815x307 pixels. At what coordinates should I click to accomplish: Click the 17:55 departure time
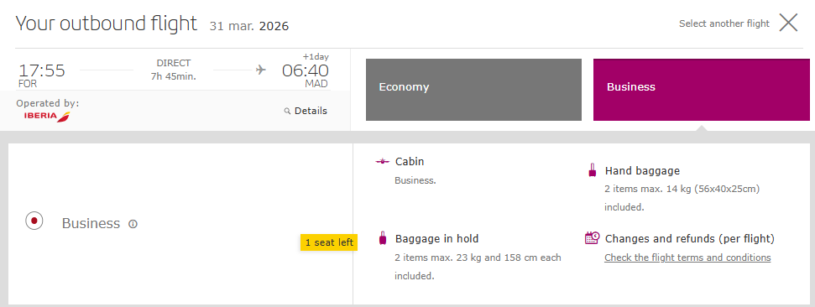click(x=42, y=70)
